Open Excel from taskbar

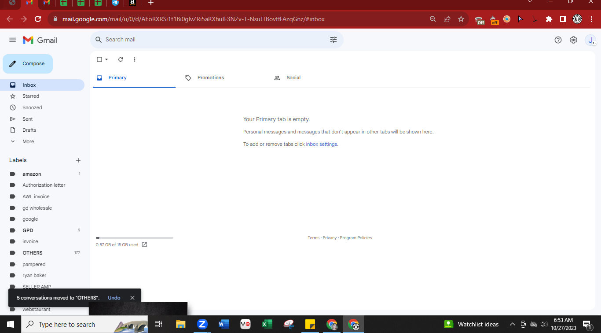tap(267, 324)
